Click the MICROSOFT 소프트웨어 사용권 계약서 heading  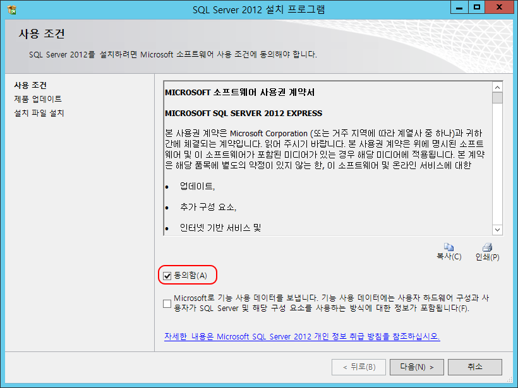click(239, 92)
